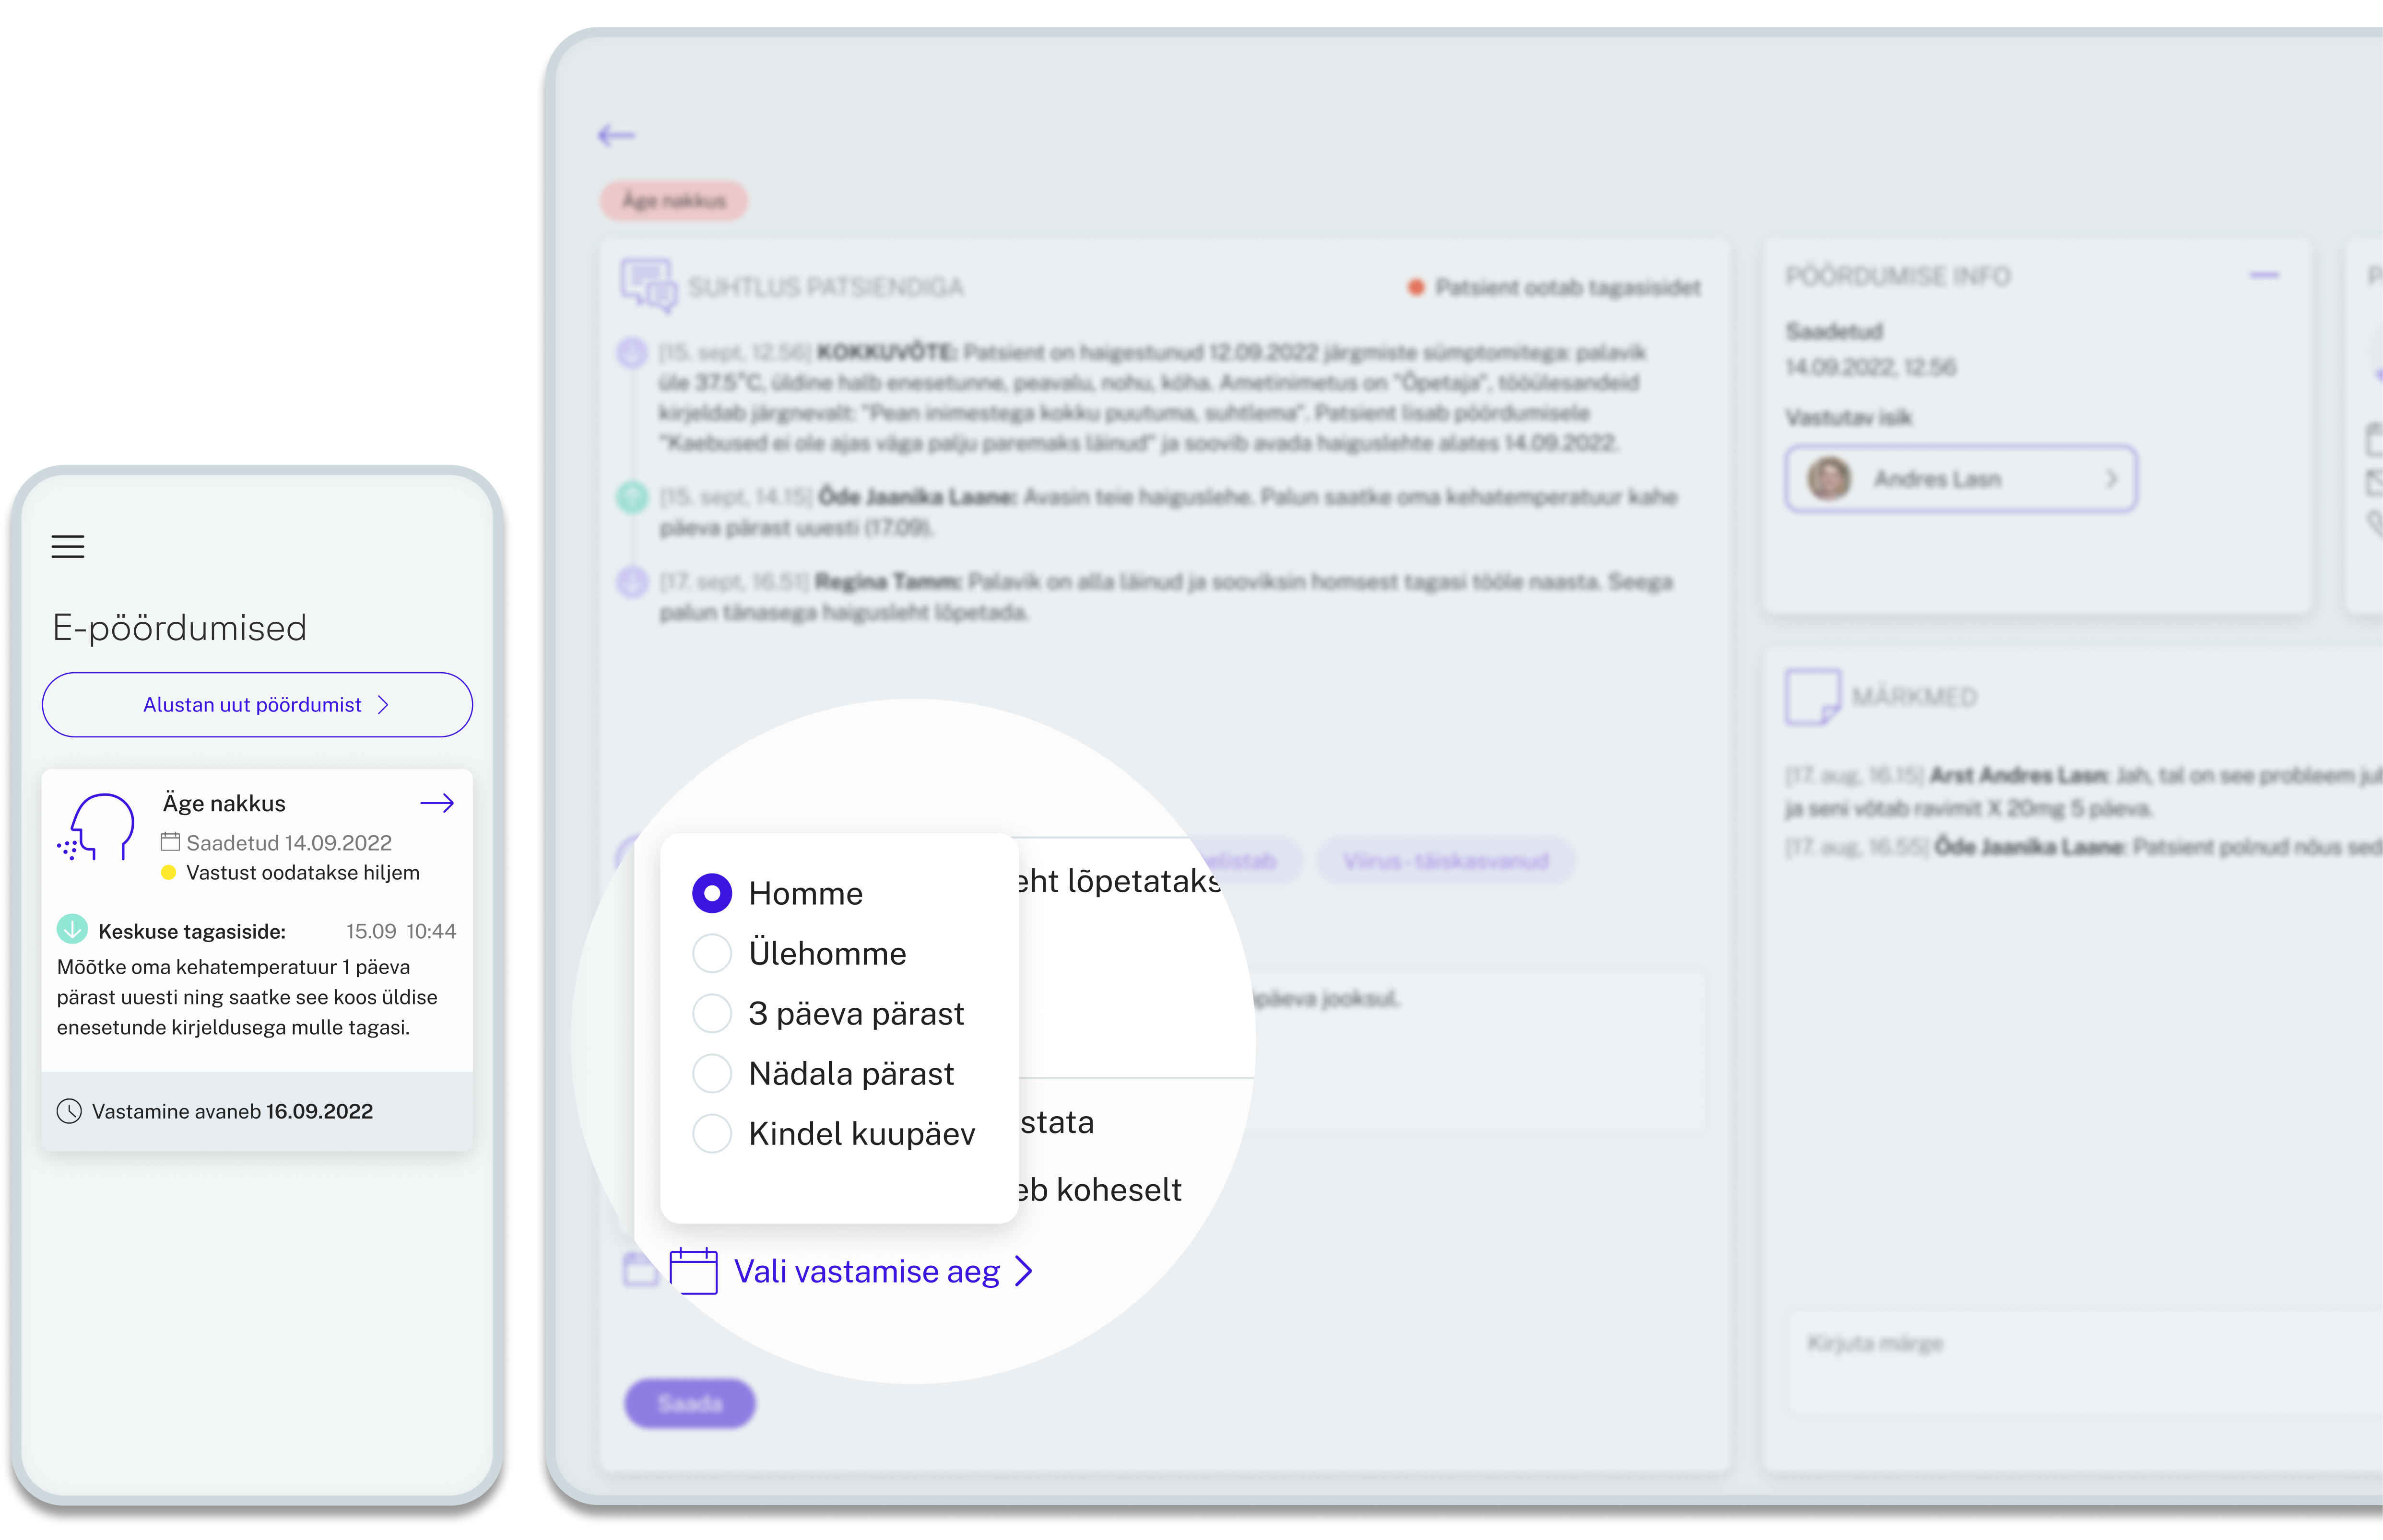
Task: Click the head illness icon
Action: pos(97,827)
